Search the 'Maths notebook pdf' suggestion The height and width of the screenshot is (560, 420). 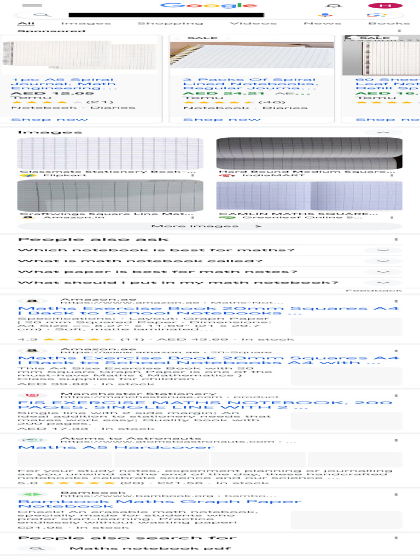(x=150, y=548)
